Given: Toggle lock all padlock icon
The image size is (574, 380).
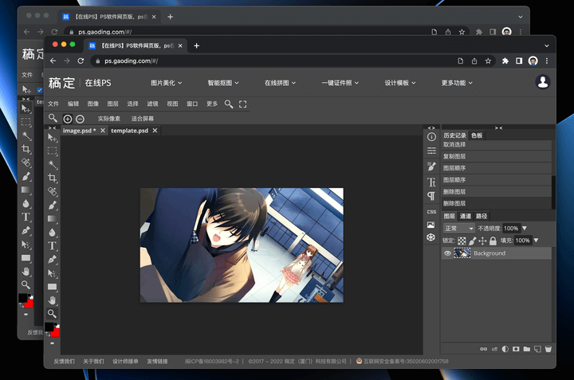Looking at the screenshot, I should (x=493, y=241).
